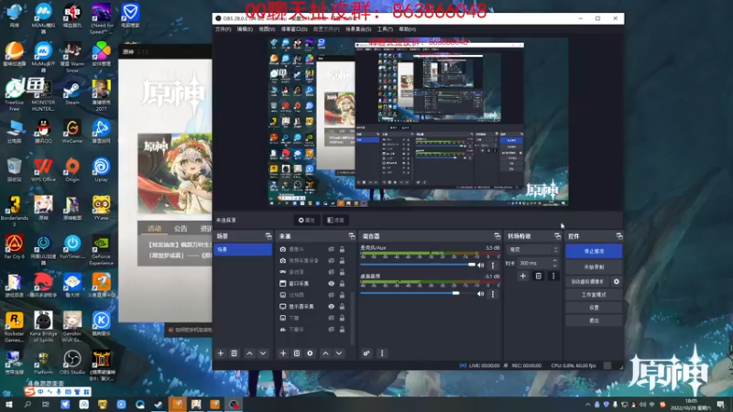Viewport: 733px width, 412px height.
Task: Toggle lock on 显示器采集 source
Action: pos(342,307)
